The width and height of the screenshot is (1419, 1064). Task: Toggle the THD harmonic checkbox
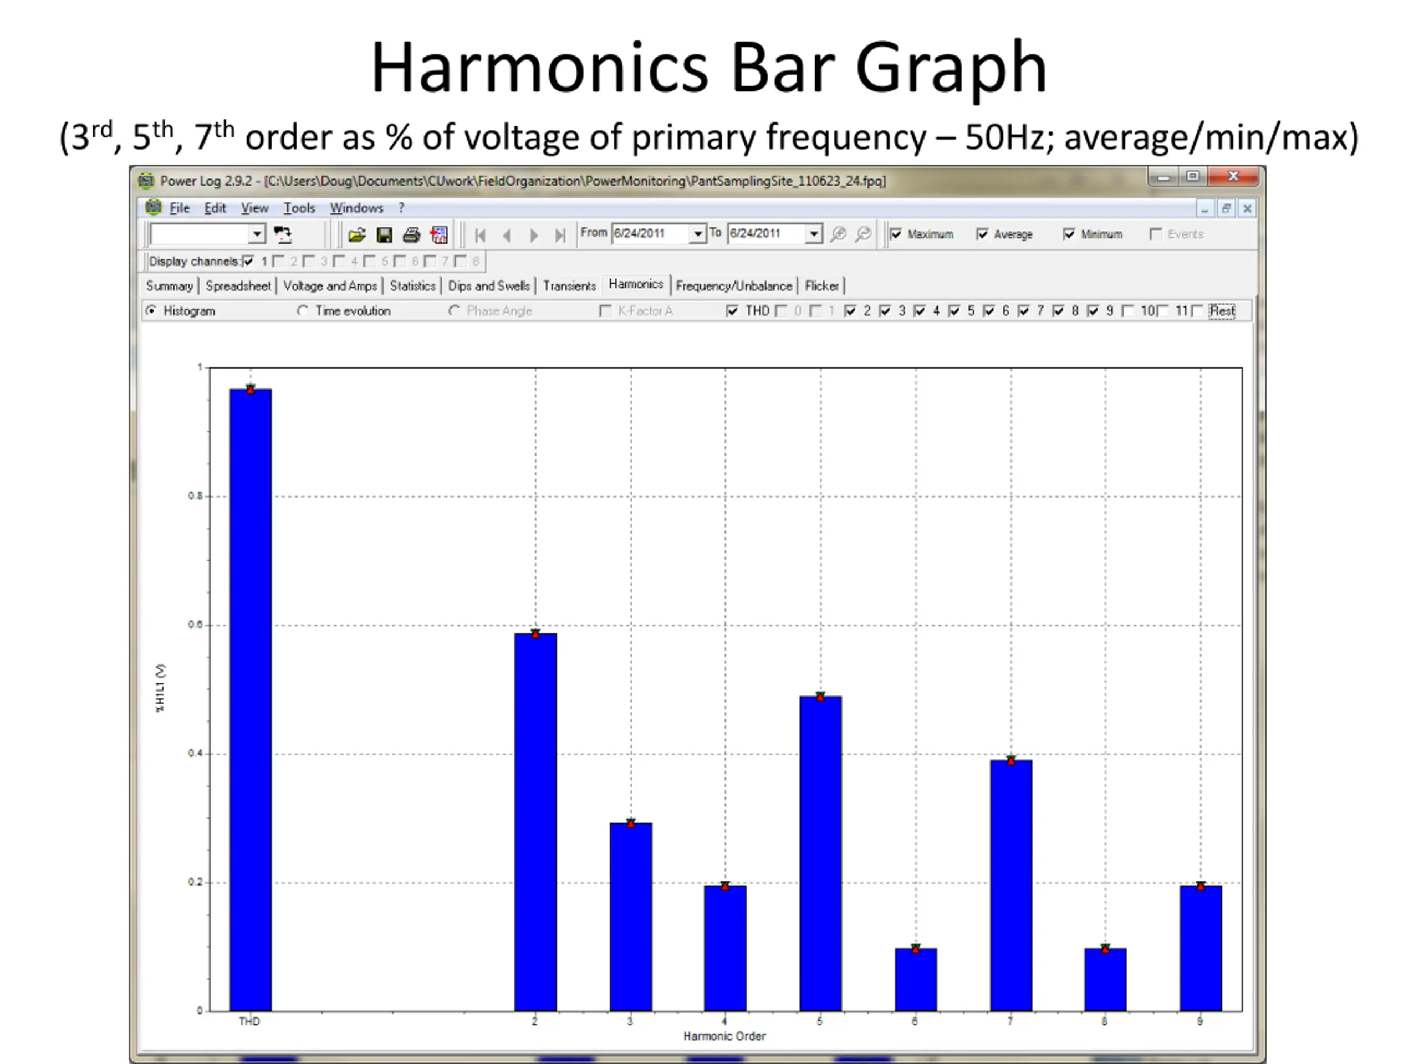point(732,311)
